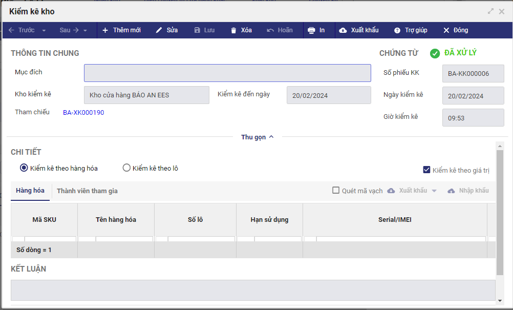Image resolution: width=513 pixels, height=310 pixels.
Task: Click the Serial/IMEI filter box
Action: pyautogui.click(x=401, y=239)
